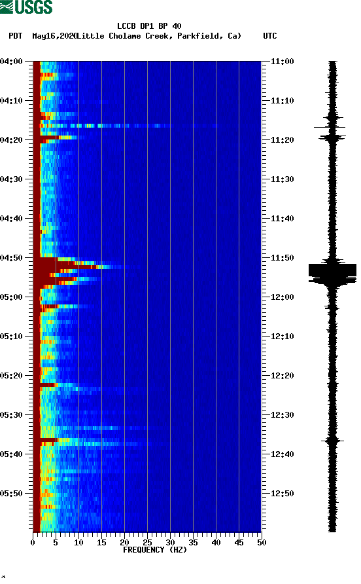Click the '05:30' PDT time label
The width and height of the screenshot is (361, 584).
coord(12,415)
